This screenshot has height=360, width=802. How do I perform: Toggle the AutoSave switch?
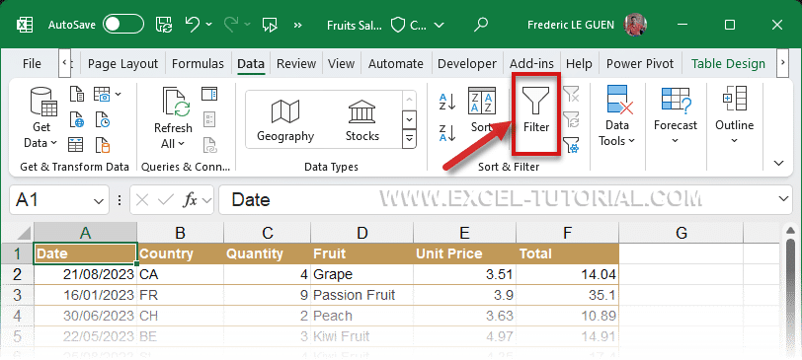pos(123,24)
